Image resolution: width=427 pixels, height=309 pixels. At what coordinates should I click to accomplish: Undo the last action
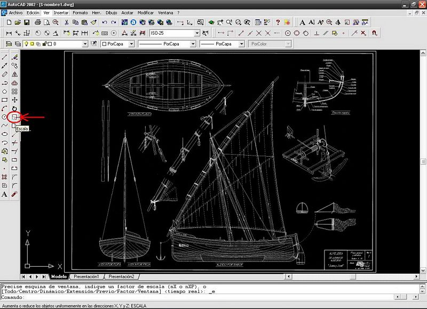[x=105, y=22]
